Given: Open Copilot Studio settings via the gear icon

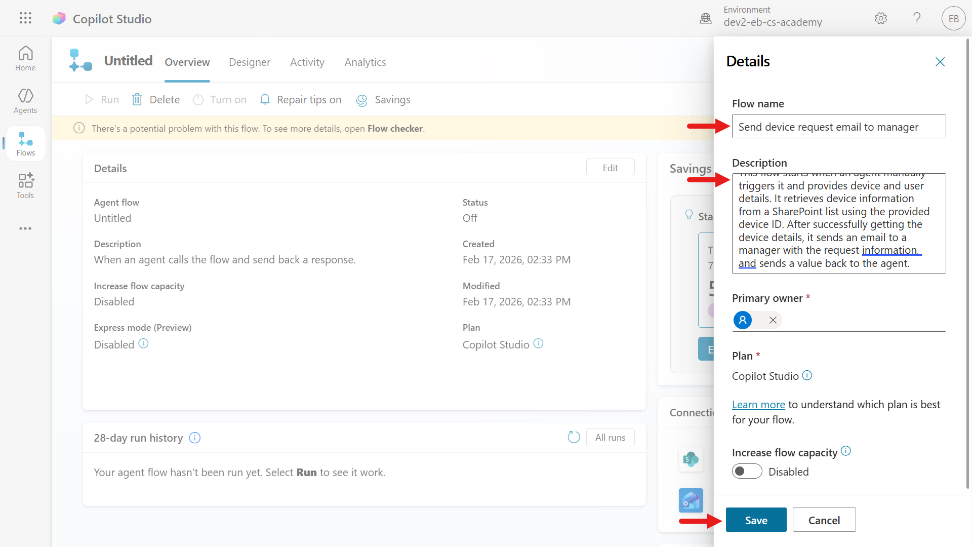Looking at the screenshot, I should click(880, 18).
